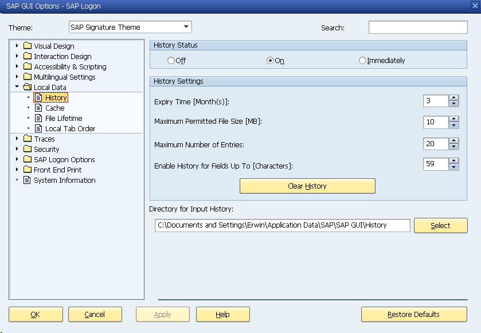Image resolution: width=481 pixels, height=333 pixels.
Task: Close the SAP GUI Options window
Action: (x=475, y=6)
